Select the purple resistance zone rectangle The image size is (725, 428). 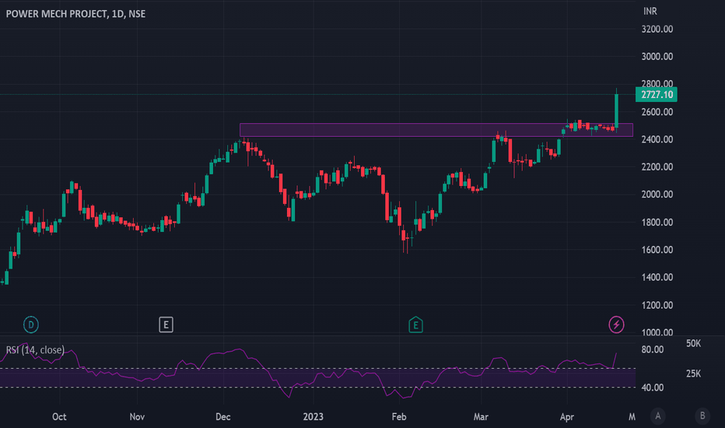(x=436, y=130)
